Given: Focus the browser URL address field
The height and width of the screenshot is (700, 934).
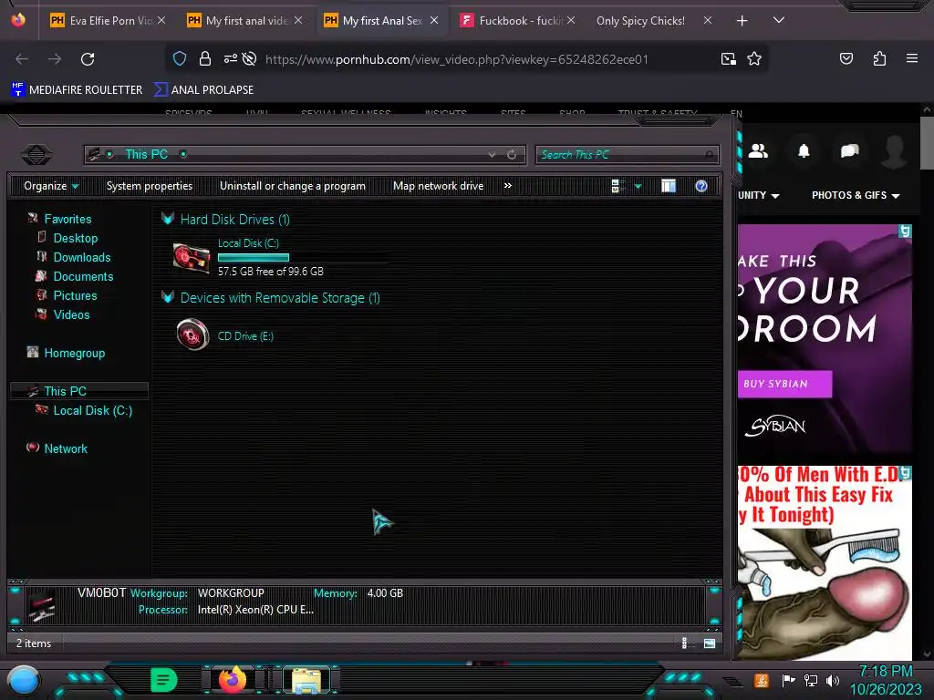Looking at the screenshot, I should [456, 59].
